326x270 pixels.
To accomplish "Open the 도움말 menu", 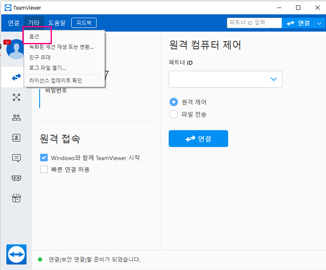I will (x=57, y=23).
